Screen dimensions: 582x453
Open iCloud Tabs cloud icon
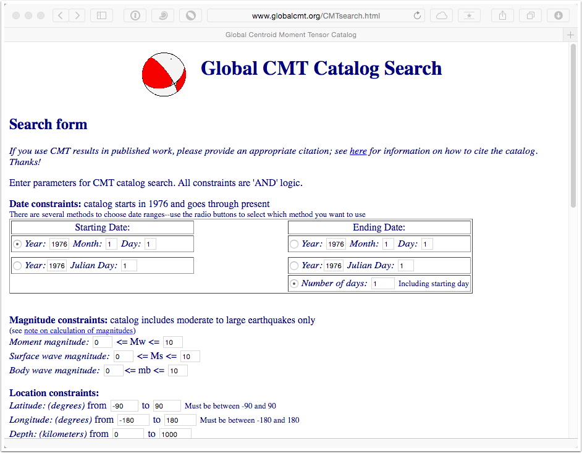click(441, 15)
